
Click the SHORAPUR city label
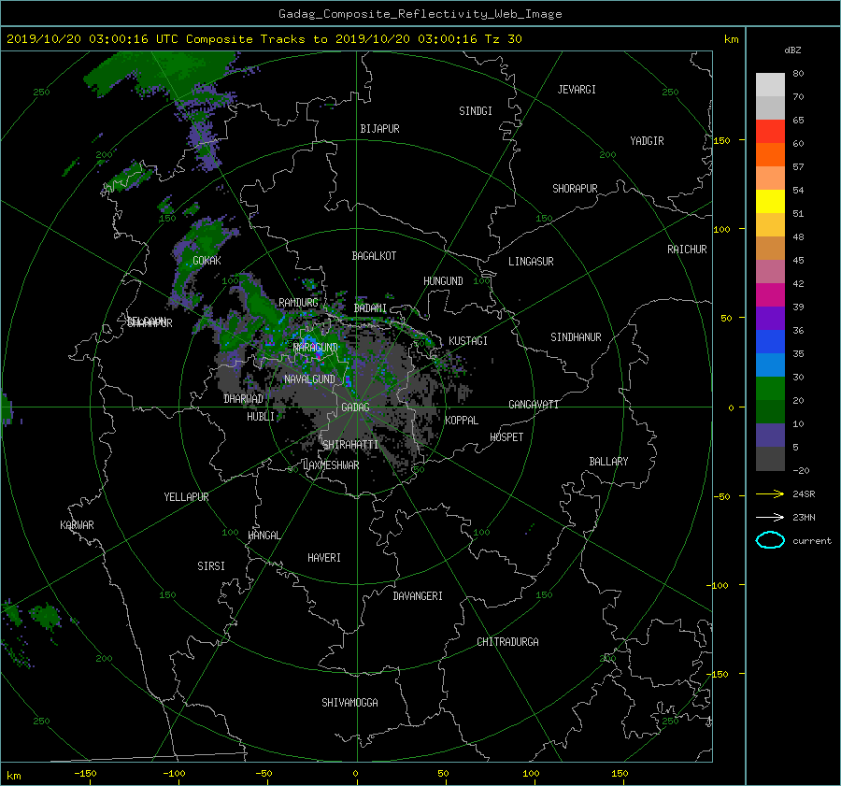pos(575,189)
